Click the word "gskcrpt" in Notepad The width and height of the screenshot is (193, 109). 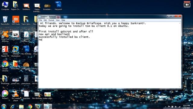click(66, 31)
